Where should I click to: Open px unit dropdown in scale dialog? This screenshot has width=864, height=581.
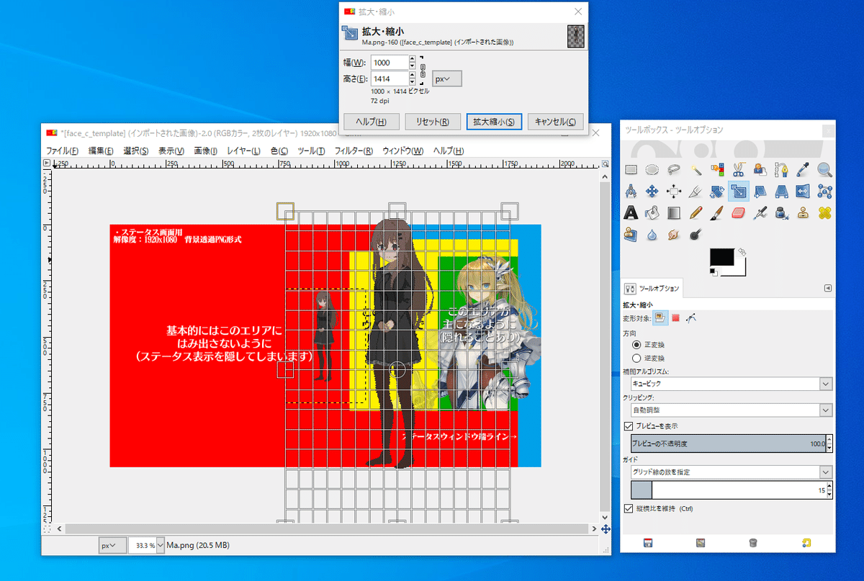[x=446, y=79]
